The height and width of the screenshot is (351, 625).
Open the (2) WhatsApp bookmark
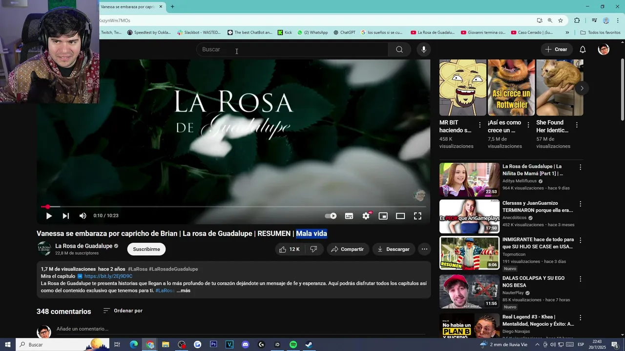pos(312,33)
